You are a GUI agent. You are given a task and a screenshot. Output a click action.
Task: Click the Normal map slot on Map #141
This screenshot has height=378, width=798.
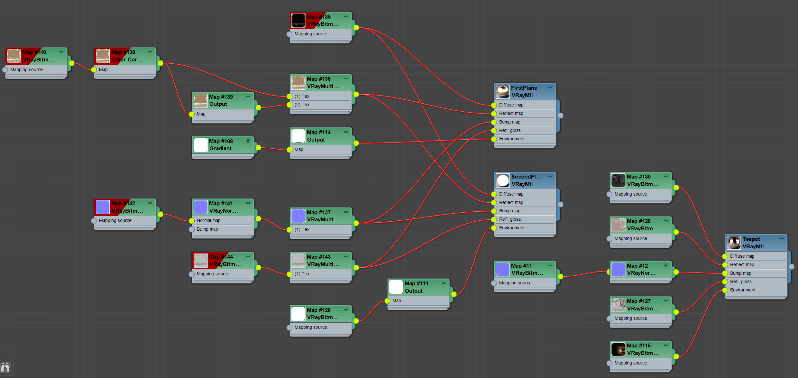point(208,221)
